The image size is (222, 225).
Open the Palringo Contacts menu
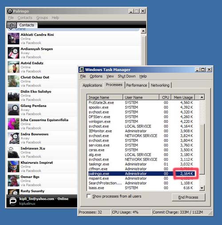(25, 18)
